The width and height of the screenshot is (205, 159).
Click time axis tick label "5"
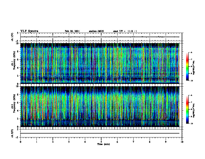[x=101, y=142]
